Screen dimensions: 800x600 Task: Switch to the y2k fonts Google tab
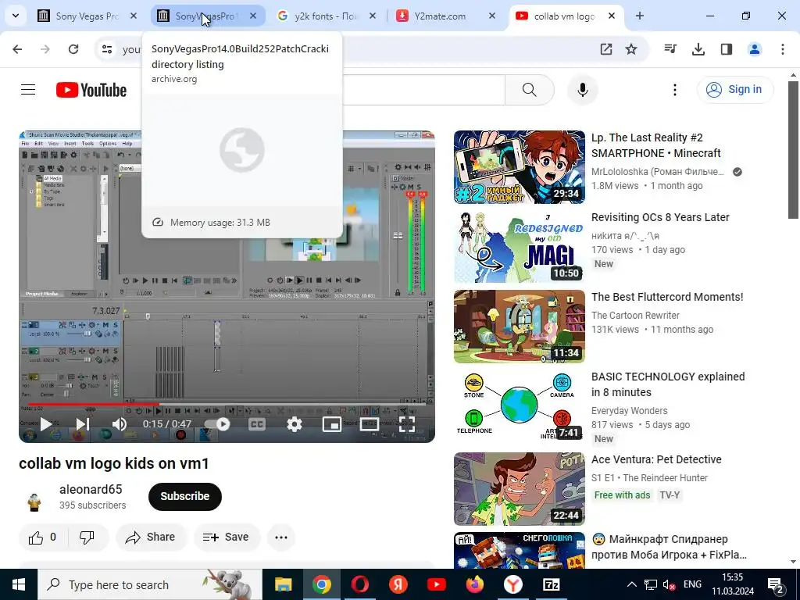[326, 16]
